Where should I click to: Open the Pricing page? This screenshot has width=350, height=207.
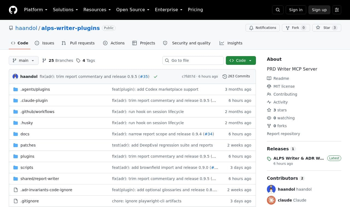[x=195, y=10]
